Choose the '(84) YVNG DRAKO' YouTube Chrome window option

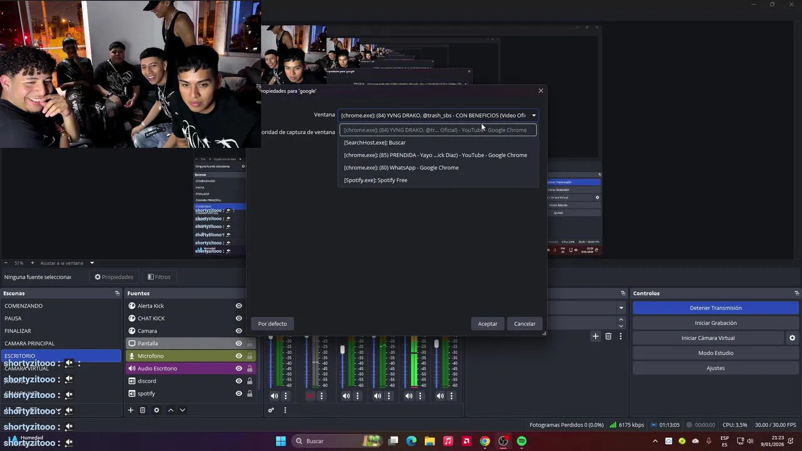[x=439, y=130]
